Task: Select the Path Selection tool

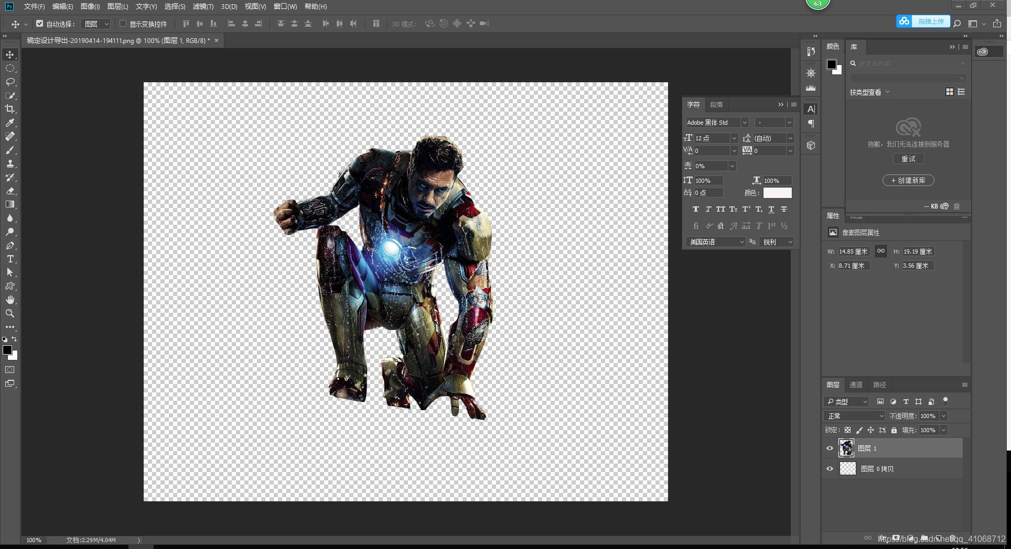Action: pyautogui.click(x=10, y=272)
